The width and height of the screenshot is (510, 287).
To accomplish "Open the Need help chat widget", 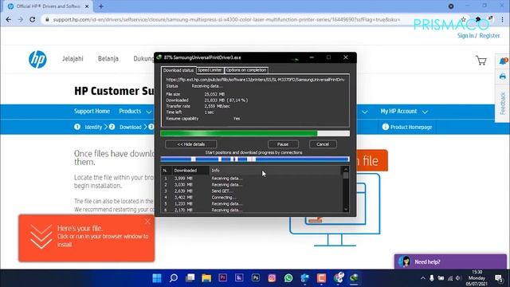I will point(450,261).
